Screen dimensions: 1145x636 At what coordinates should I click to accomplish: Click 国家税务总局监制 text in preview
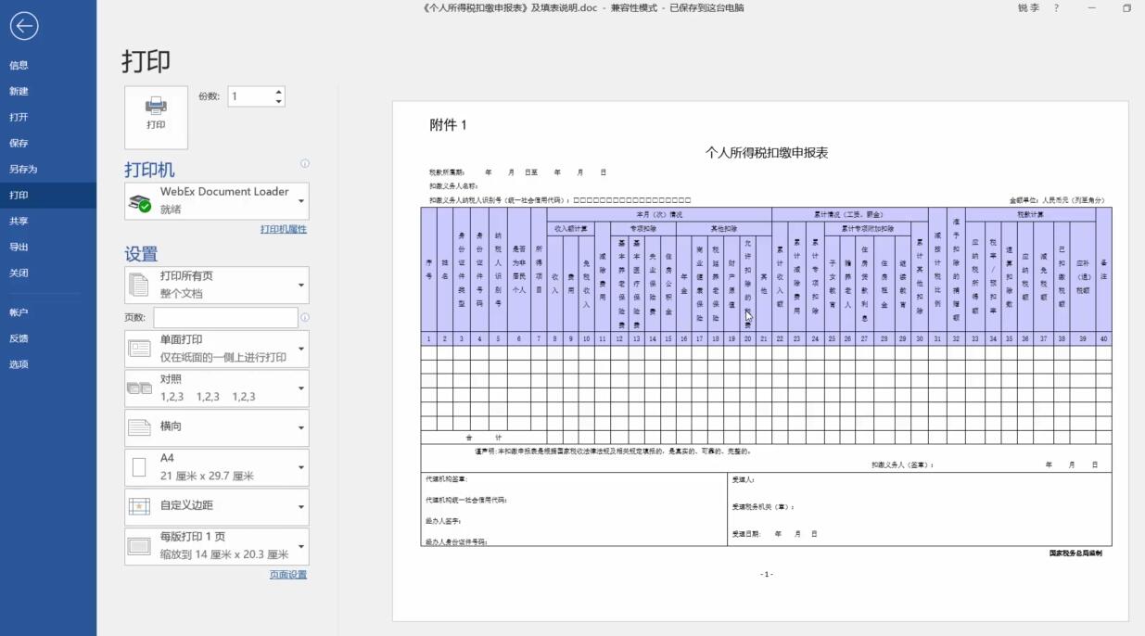(1075, 553)
